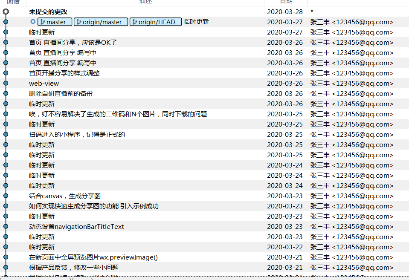Select the 未提交的更改 entry
Viewport: 409px width, 280px height.
point(48,12)
